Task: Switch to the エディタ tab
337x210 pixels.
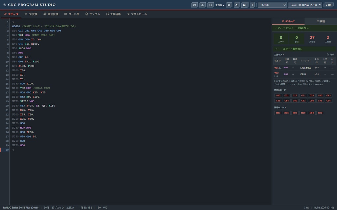Action: pos(11,14)
